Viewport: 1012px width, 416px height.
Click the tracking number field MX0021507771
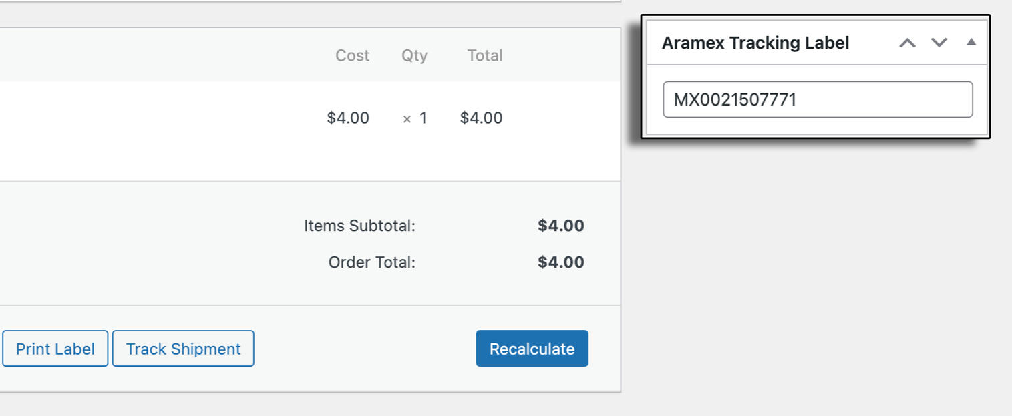point(817,99)
